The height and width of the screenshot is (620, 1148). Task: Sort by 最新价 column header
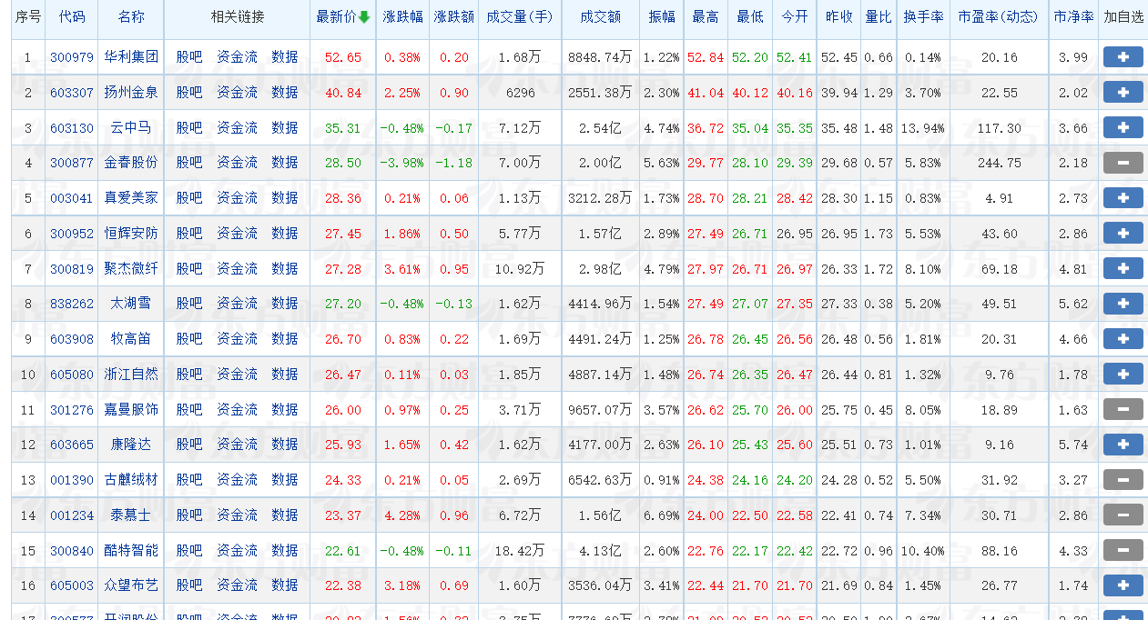pos(342,17)
